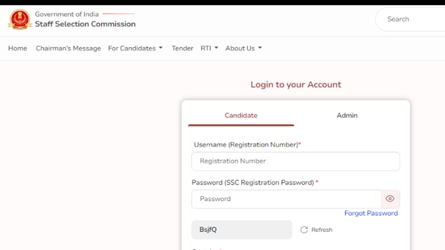Click the Search box in header
Viewport: 445px width, 250px height.
pyautogui.click(x=410, y=19)
